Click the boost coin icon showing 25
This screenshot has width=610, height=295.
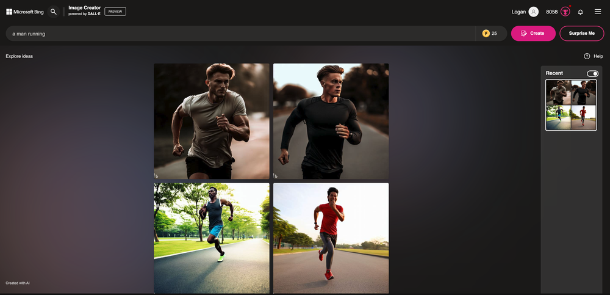pos(486,34)
